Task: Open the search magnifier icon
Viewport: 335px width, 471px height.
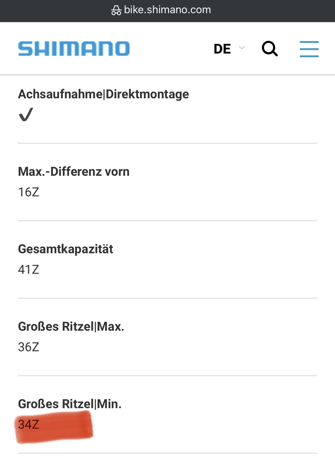Action: tap(269, 49)
